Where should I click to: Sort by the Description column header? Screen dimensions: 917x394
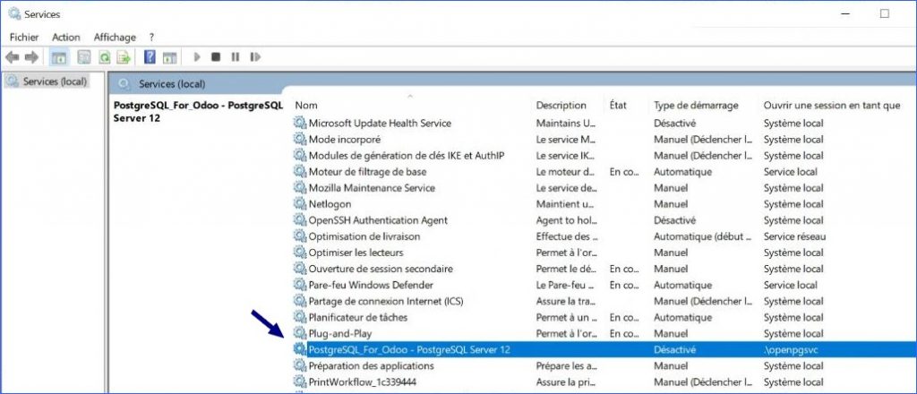561,106
